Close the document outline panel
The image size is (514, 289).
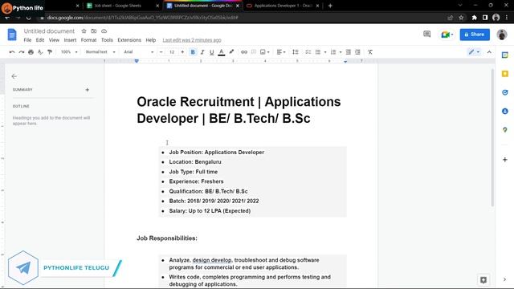click(14, 76)
